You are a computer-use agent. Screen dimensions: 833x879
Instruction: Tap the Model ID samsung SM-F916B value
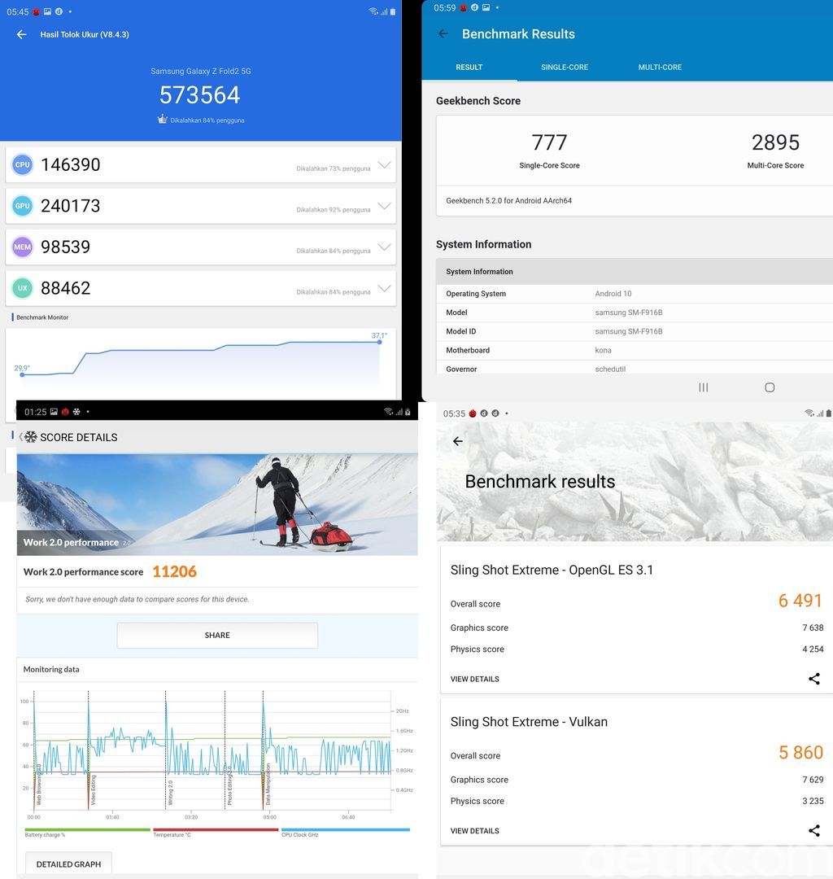(x=629, y=331)
